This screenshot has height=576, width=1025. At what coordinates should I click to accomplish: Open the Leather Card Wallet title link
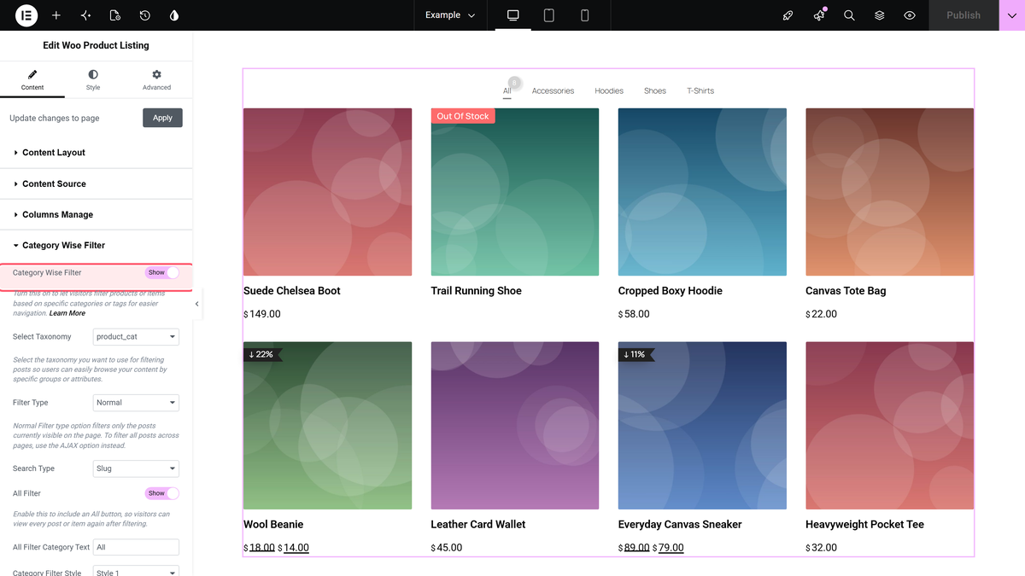pyautogui.click(x=478, y=525)
